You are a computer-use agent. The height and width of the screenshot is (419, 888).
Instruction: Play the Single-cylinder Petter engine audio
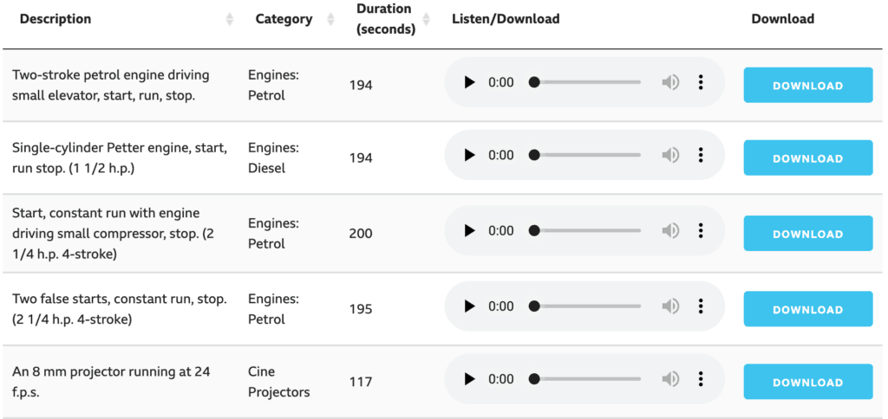click(x=469, y=155)
